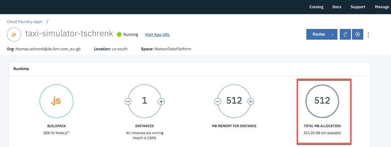Go to Cloud Foundry apps breadcrumb
Image resolution: width=391 pixels, height=147 pixels.
tap(25, 22)
